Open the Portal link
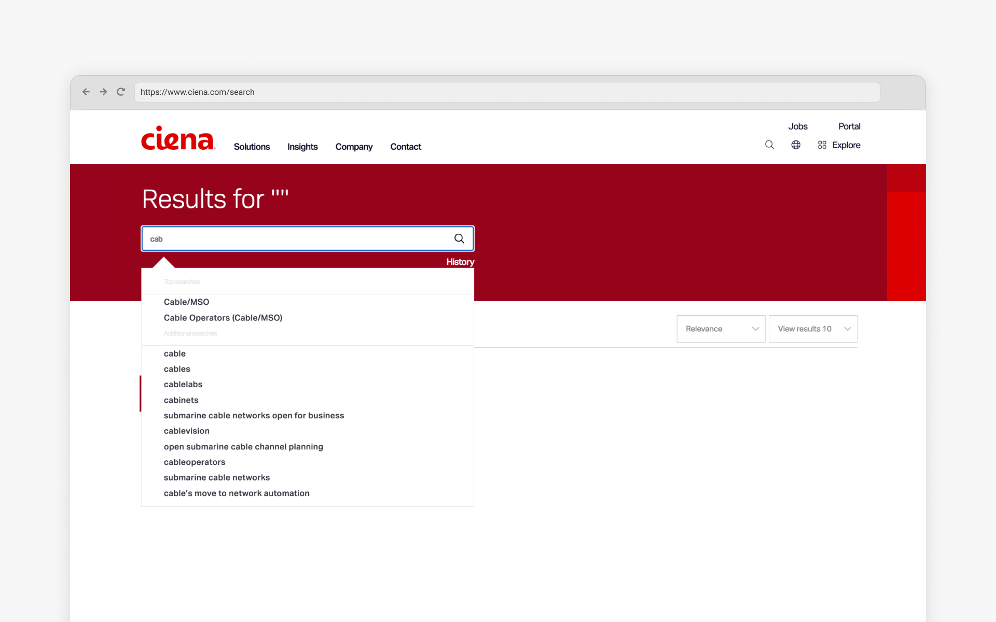Viewport: 996px width, 622px height. (x=849, y=126)
